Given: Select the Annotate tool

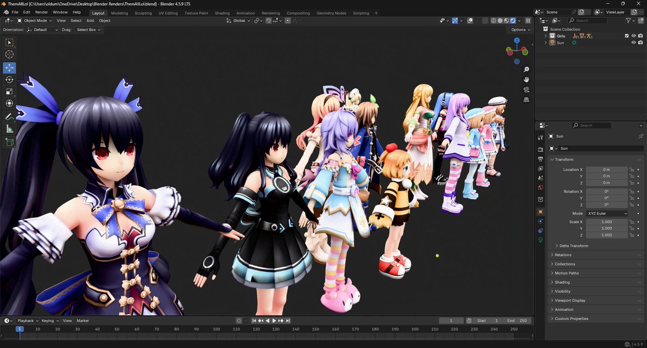Looking at the screenshot, I should tap(9, 117).
